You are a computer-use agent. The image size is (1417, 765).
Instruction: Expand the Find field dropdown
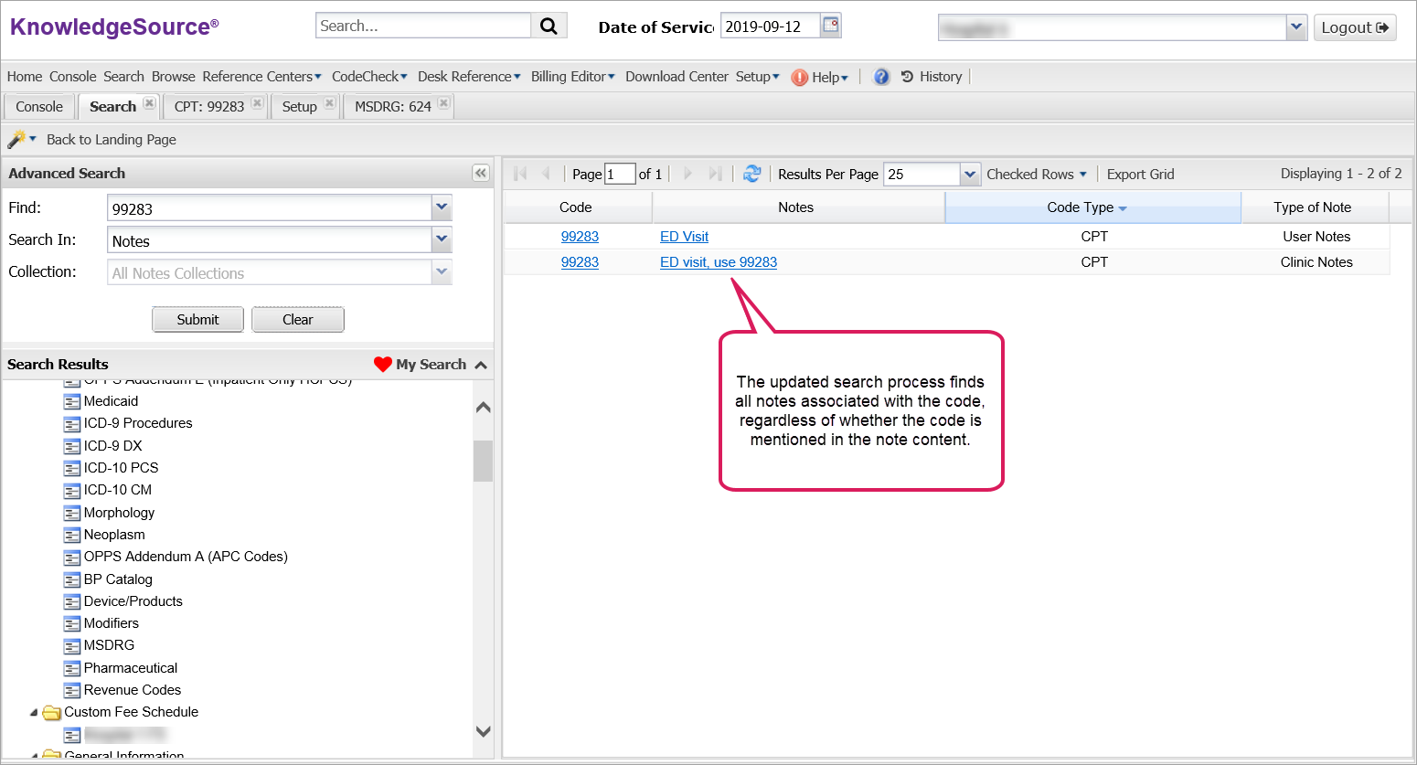pos(442,208)
